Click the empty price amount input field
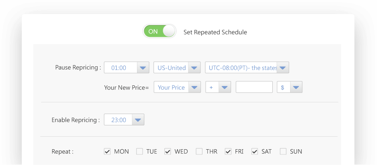This screenshot has height=165, width=377. [254, 87]
